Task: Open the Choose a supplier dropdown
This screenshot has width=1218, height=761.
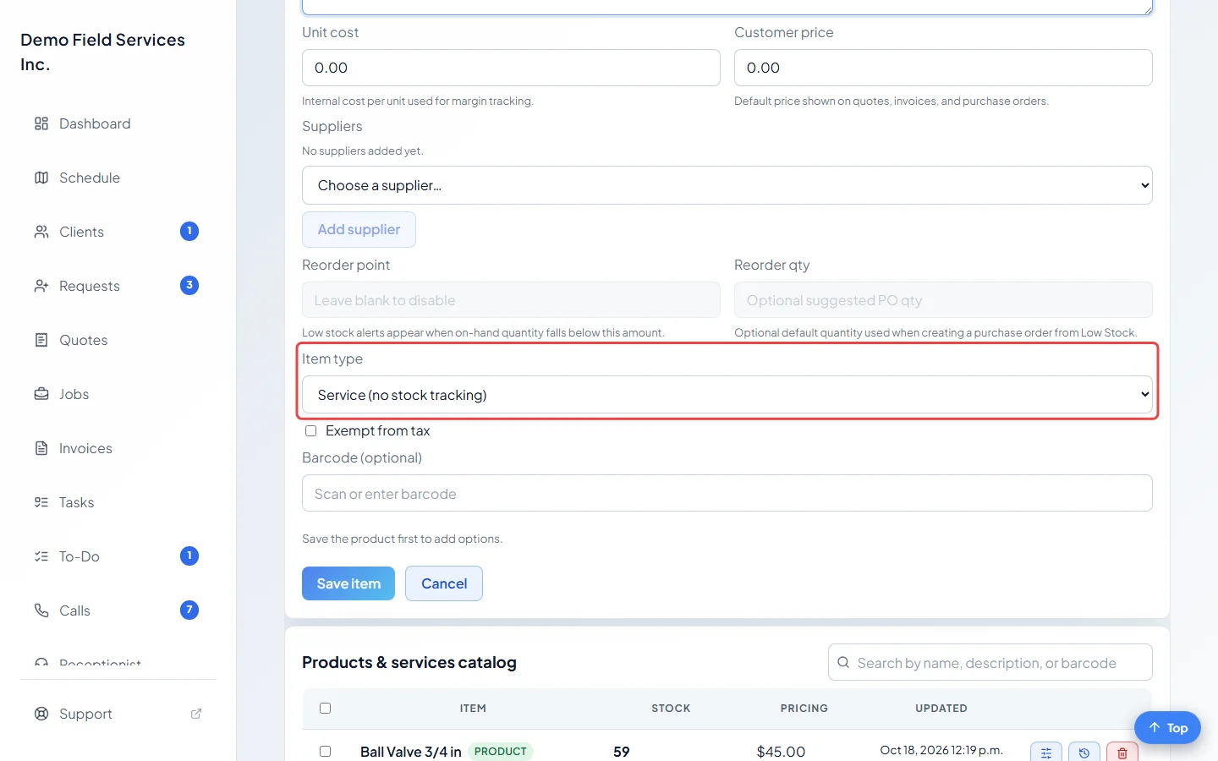Action: coord(727,185)
